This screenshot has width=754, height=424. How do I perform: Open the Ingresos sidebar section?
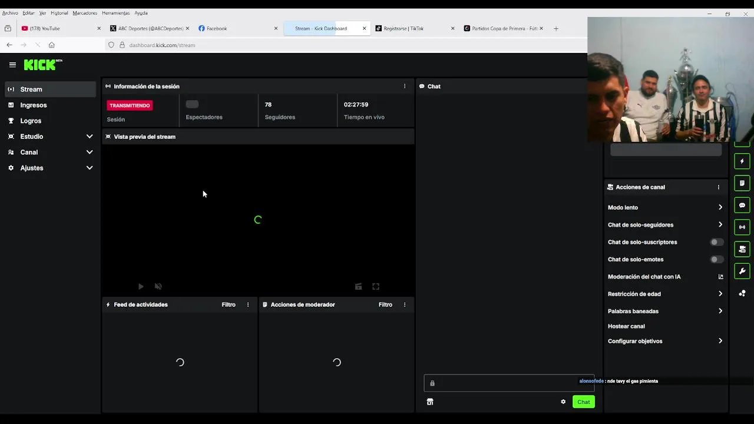pos(51,105)
